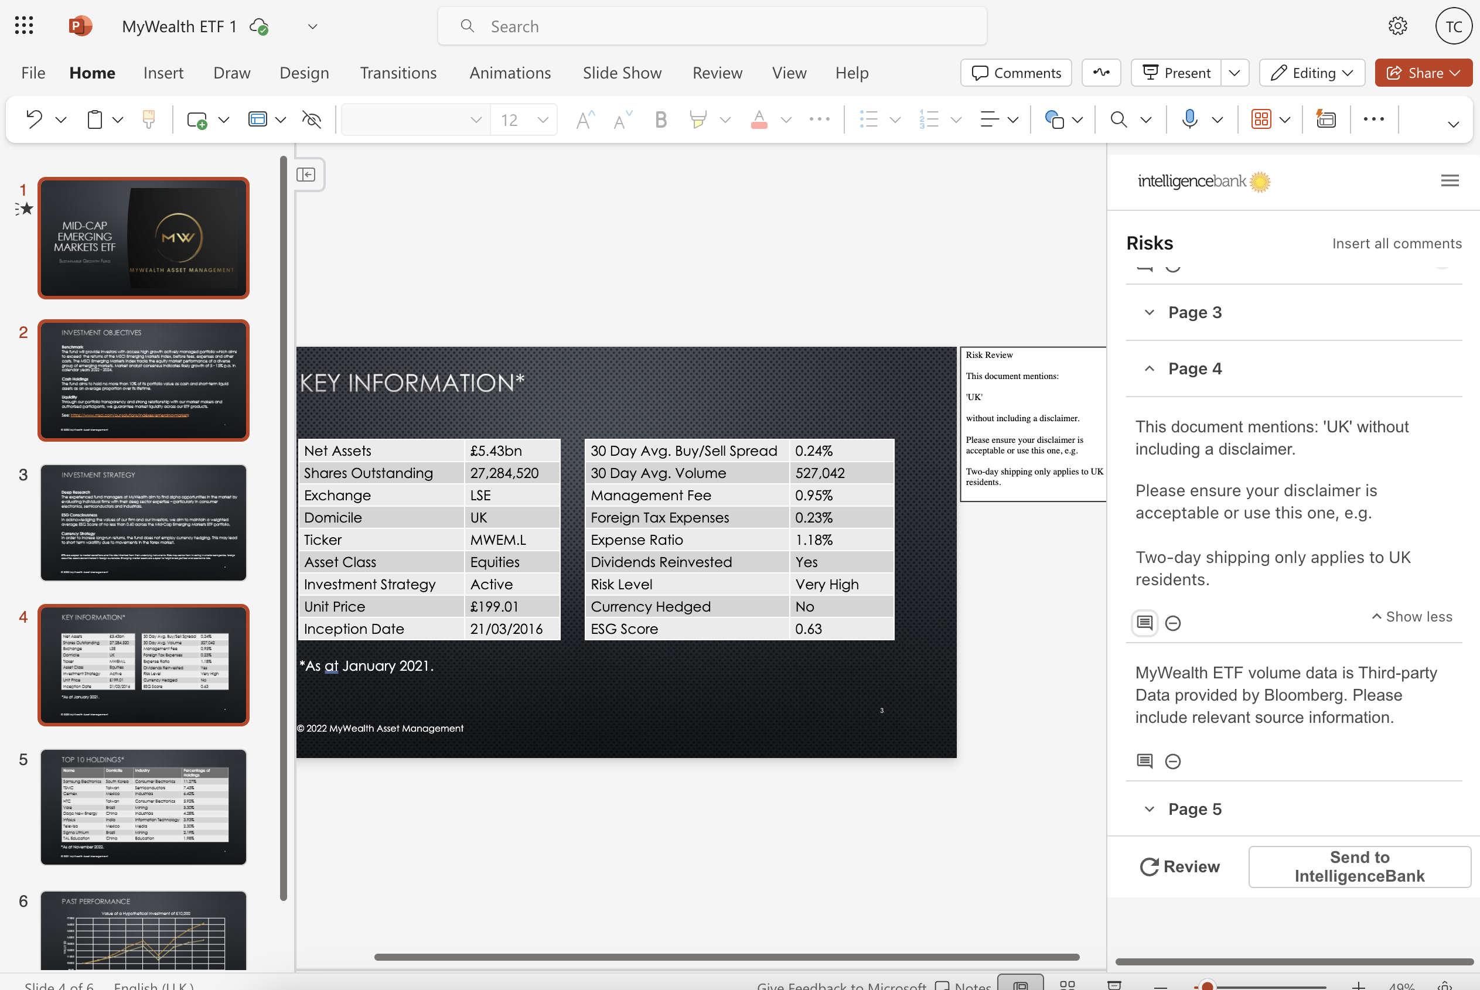Click the Hide Slide icon

tap(312, 119)
